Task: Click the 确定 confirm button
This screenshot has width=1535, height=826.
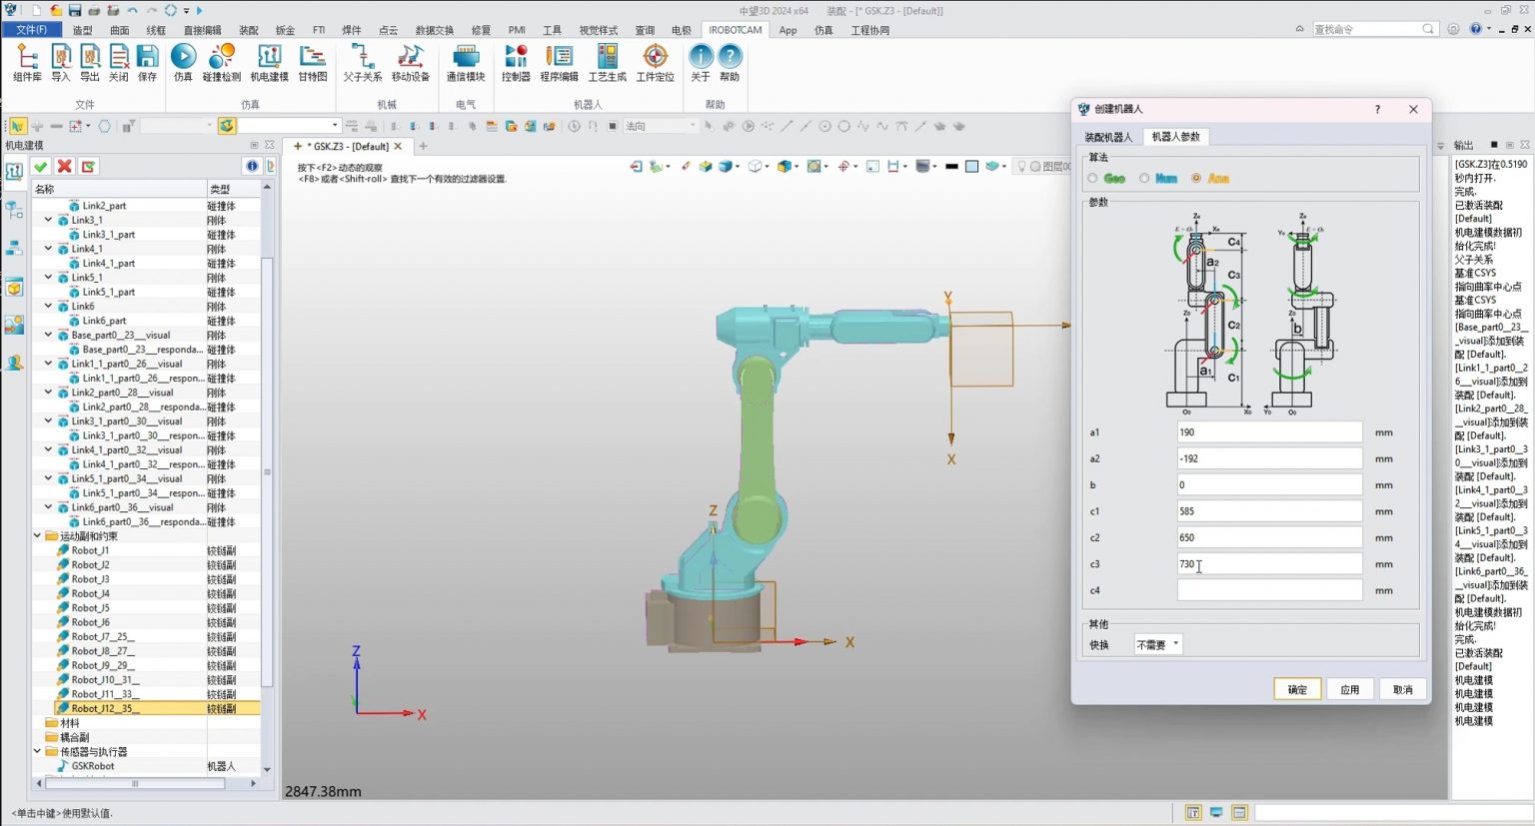Action: pos(1296,688)
